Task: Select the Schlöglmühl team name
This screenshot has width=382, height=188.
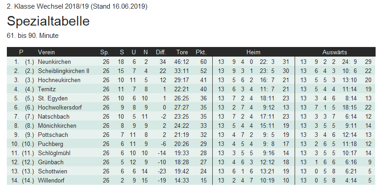Action: [x=54, y=153]
